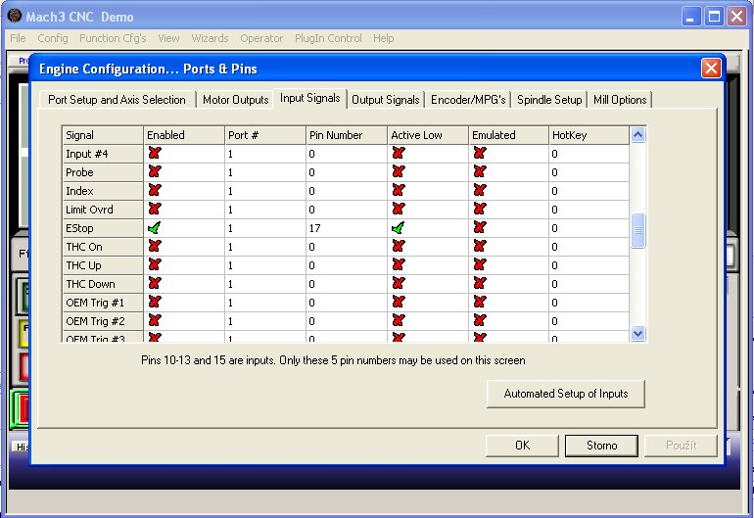Click OEM Trig #2 Active Low icon

coord(398,321)
